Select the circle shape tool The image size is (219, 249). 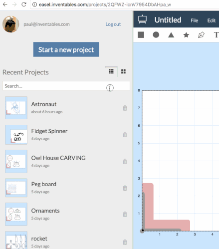pyautogui.click(x=156, y=35)
